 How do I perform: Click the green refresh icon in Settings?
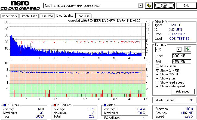pos(187,49)
